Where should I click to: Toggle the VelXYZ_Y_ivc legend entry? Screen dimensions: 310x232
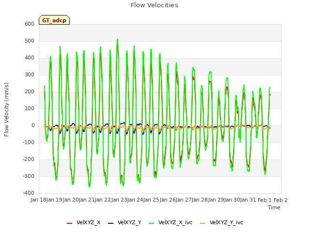pyautogui.click(x=222, y=222)
